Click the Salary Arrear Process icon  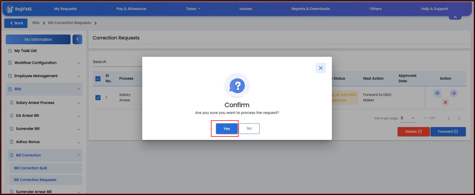pos(12,103)
